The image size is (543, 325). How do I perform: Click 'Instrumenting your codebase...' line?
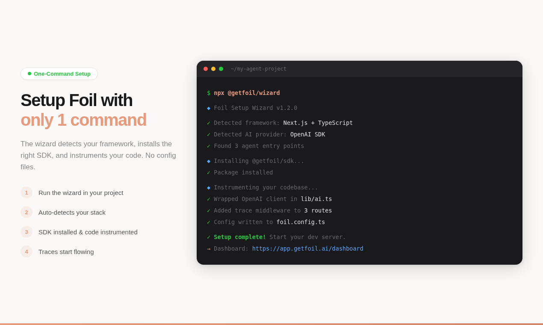pyautogui.click(x=266, y=187)
